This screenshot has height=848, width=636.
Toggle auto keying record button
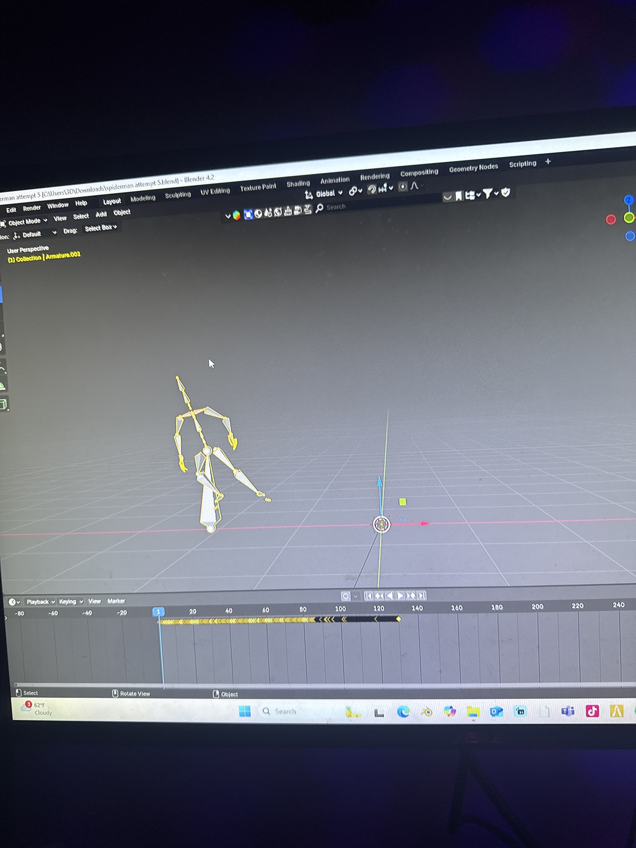pyautogui.click(x=345, y=596)
